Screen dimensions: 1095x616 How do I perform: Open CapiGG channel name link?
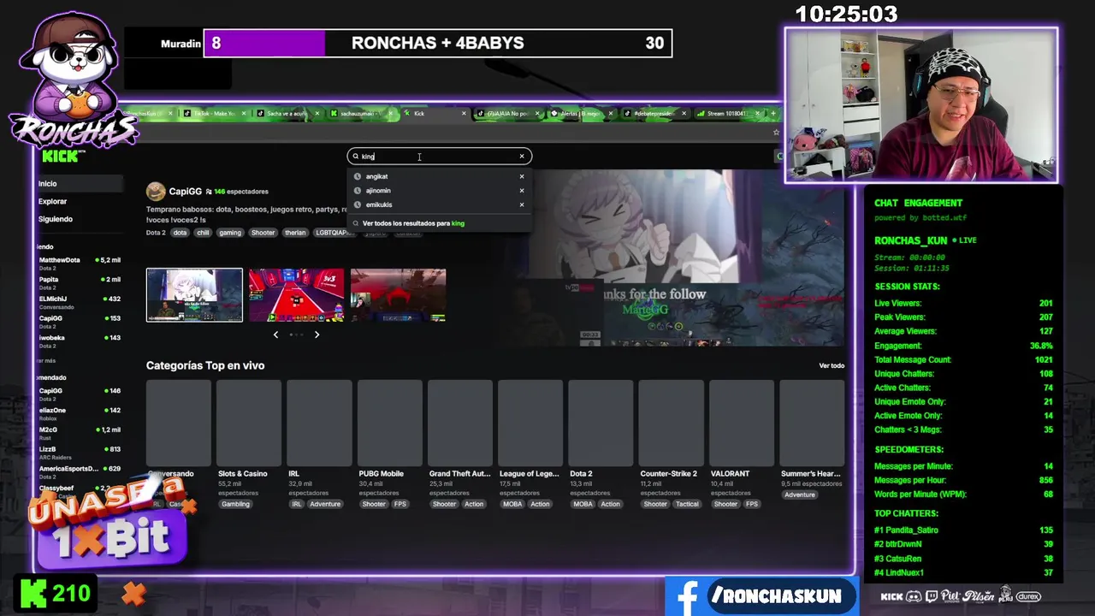[186, 192]
